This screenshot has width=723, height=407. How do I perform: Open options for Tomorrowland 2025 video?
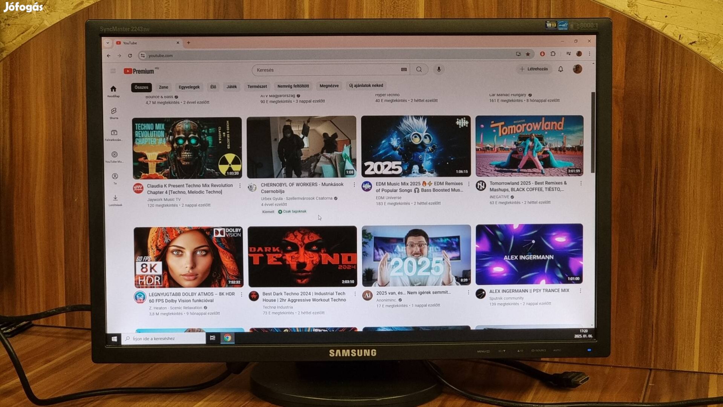point(581,183)
